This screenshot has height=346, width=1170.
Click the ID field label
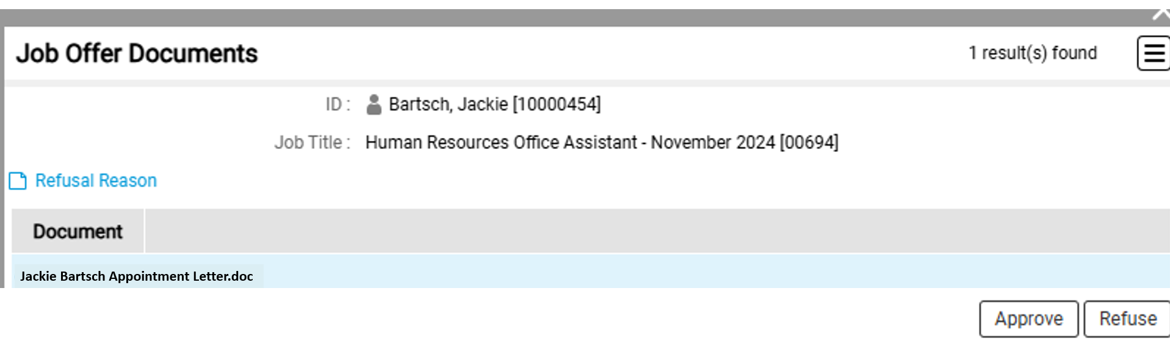point(338,104)
